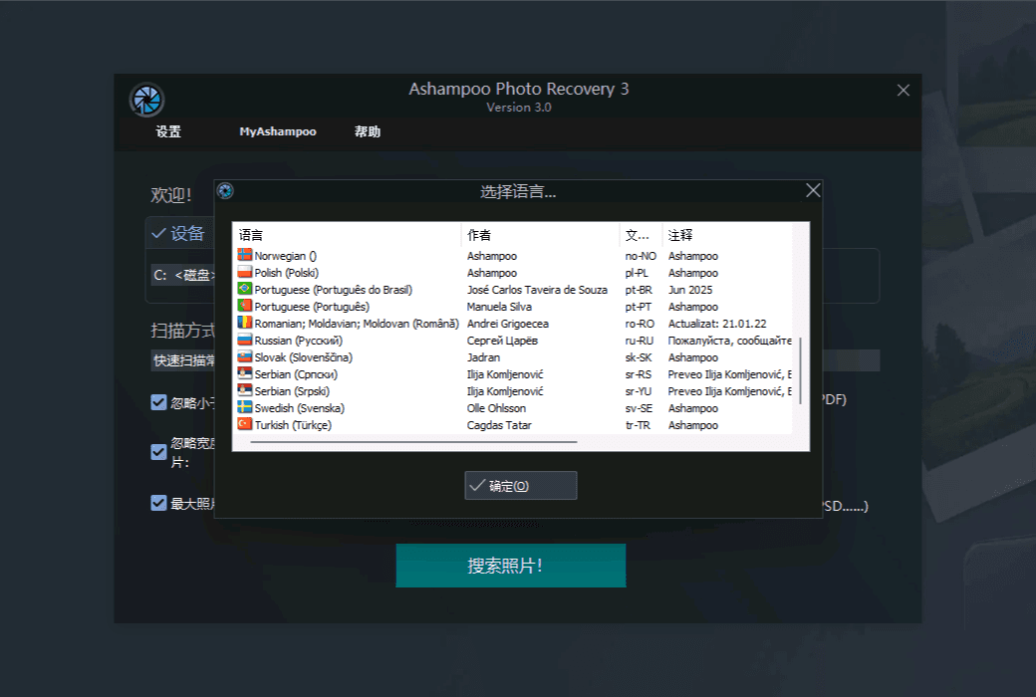1036x697 pixels.
Task: Click locale code no-NO
Action: (x=641, y=256)
